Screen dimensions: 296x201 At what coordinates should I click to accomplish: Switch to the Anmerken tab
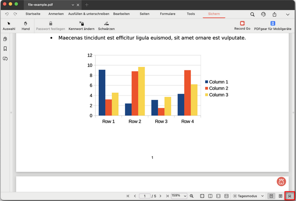click(56, 14)
